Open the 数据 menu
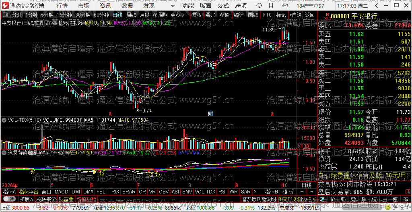 click(127, 6)
